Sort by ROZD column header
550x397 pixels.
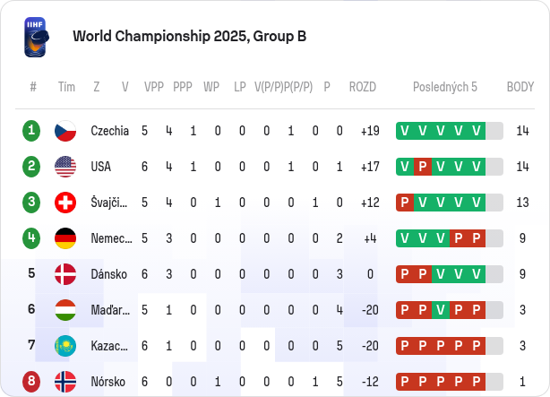coord(363,87)
